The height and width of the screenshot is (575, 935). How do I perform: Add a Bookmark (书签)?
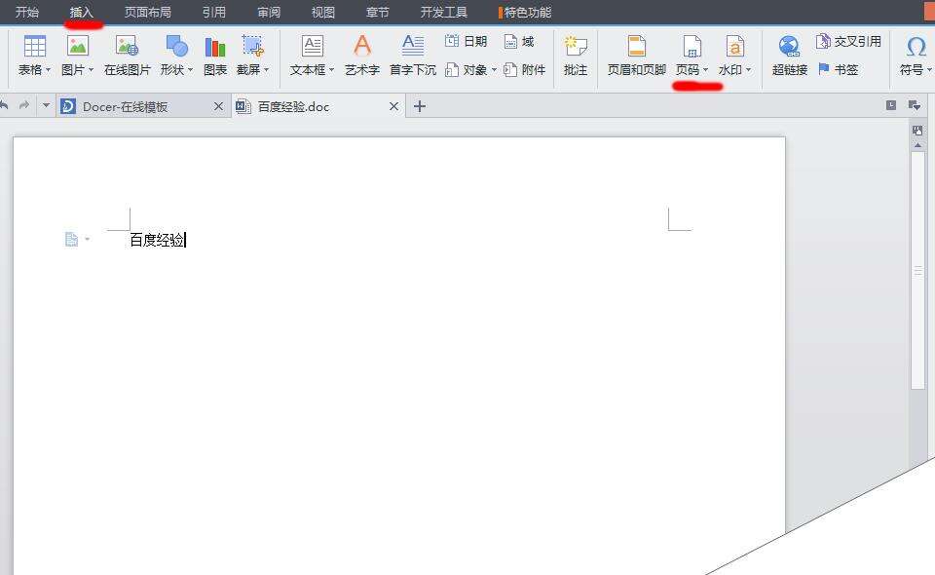[838, 70]
